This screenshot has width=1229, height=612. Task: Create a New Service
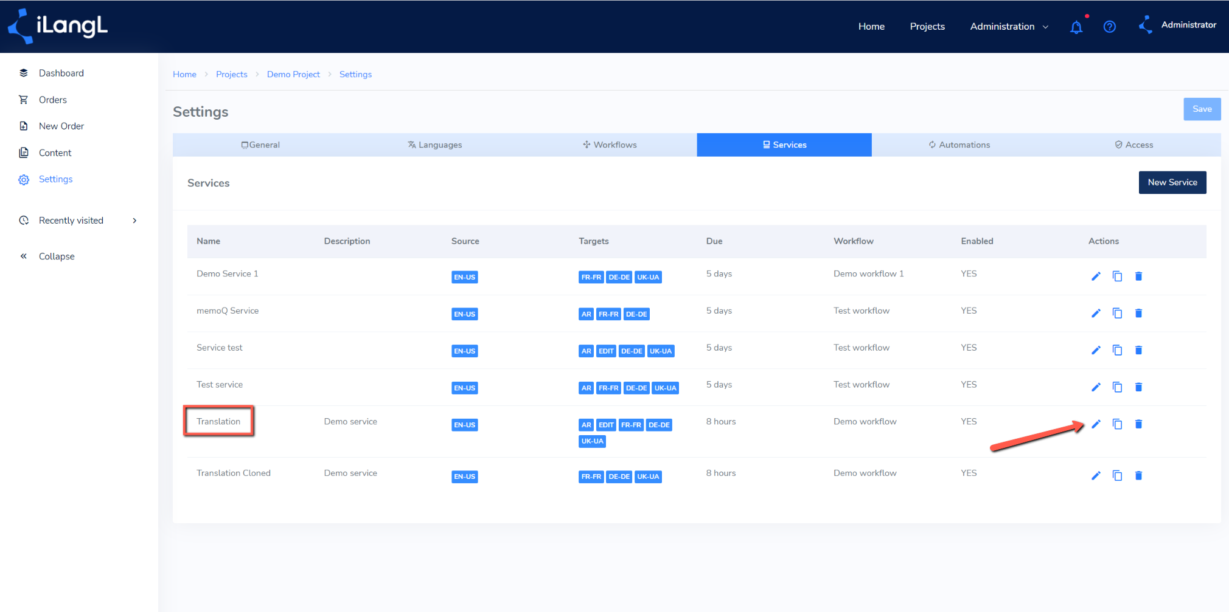tap(1172, 182)
